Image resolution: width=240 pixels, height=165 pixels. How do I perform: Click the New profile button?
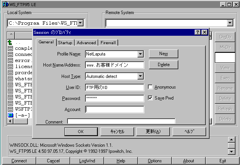[x=163, y=54]
